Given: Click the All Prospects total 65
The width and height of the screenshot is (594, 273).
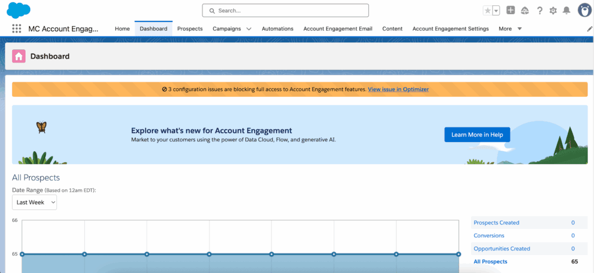Looking at the screenshot, I should tap(574, 261).
